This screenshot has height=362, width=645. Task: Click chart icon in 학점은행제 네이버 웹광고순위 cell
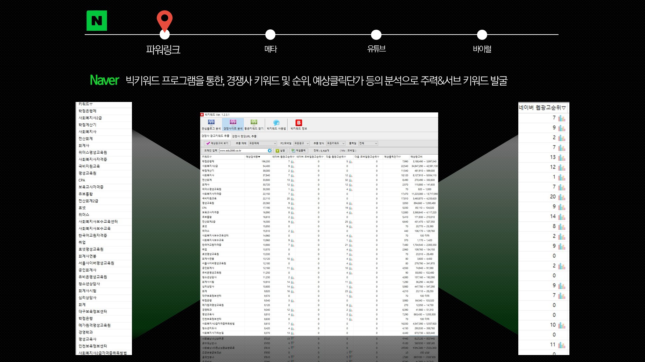[x=293, y=162]
